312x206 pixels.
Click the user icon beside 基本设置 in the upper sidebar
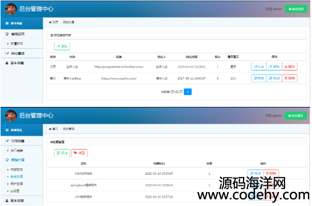pos(7,63)
